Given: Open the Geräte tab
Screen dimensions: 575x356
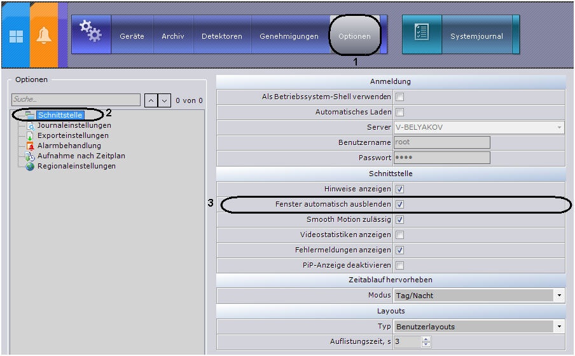Looking at the screenshot, I should pos(132,36).
